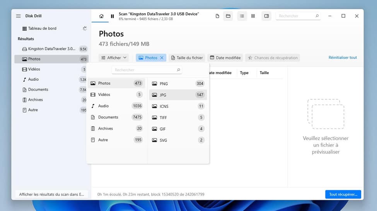The width and height of the screenshot is (377, 211).
Task: Click the music note icon of sidebar Audio
Action: point(24,80)
